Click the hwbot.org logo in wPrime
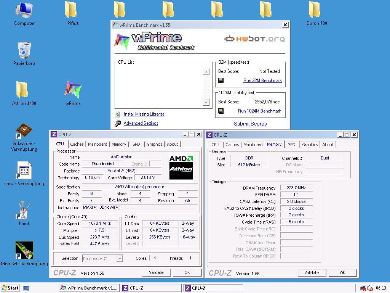 pyautogui.click(x=254, y=39)
